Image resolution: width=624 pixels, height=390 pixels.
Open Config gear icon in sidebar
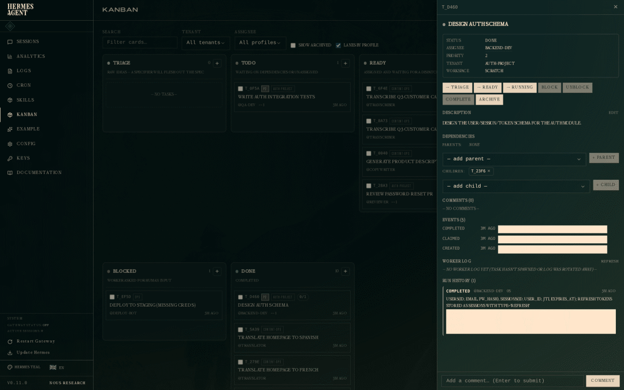click(10, 144)
